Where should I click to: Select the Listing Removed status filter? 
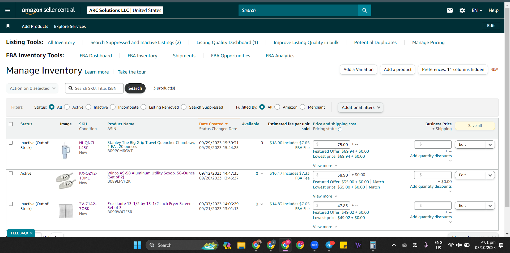tap(143, 107)
